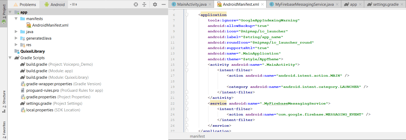The width and height of the screenshot is (406, 140).
Task: Click the @mipmap/ic_launcher_round value
Action: (x=282, y=42)
